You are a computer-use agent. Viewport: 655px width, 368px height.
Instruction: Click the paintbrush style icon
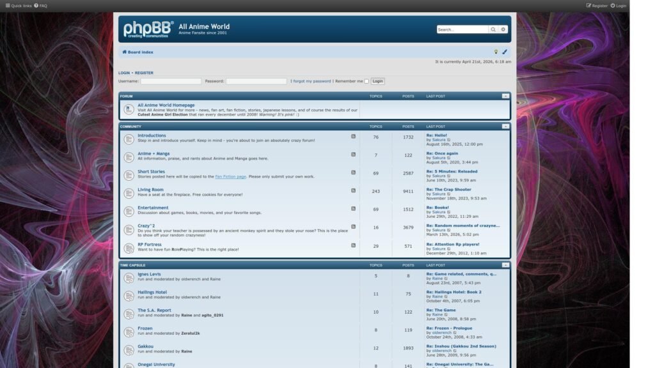click(505, 52)
